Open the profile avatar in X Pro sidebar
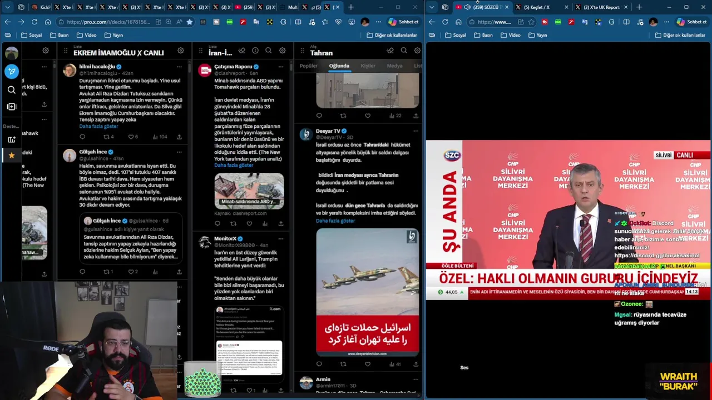The width and height of the screenshot is (712, 400). [11, 53]
